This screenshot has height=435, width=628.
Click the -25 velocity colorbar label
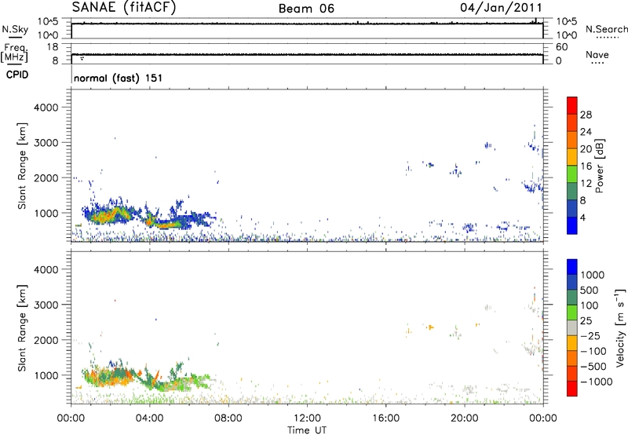[x=590, y=336]
